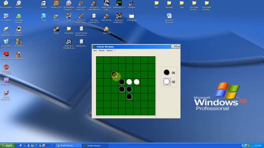Click the Othello Windows taskbar button
Screen dimensions: 264x148
tap(95, 146)
